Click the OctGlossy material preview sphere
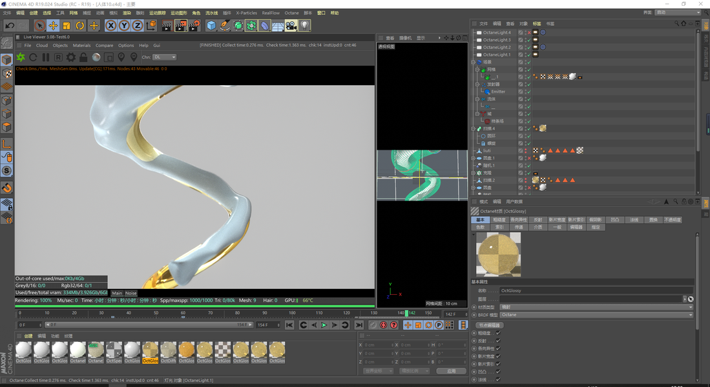The width and height of the screenshot is (710, 387). click(499, 255)
